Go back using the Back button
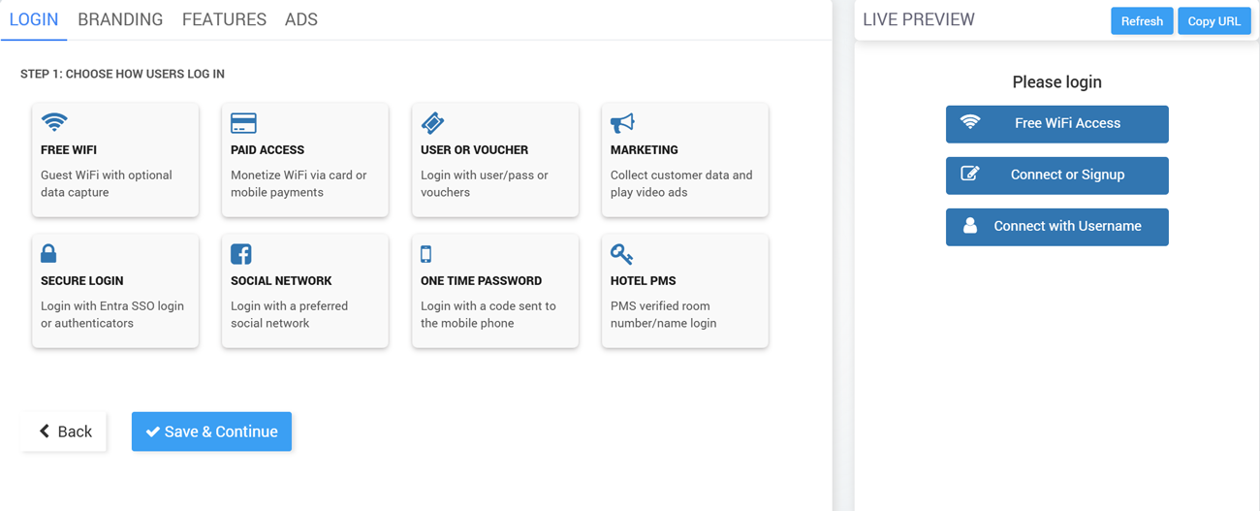1260x511 pixels. coord(65,431)
